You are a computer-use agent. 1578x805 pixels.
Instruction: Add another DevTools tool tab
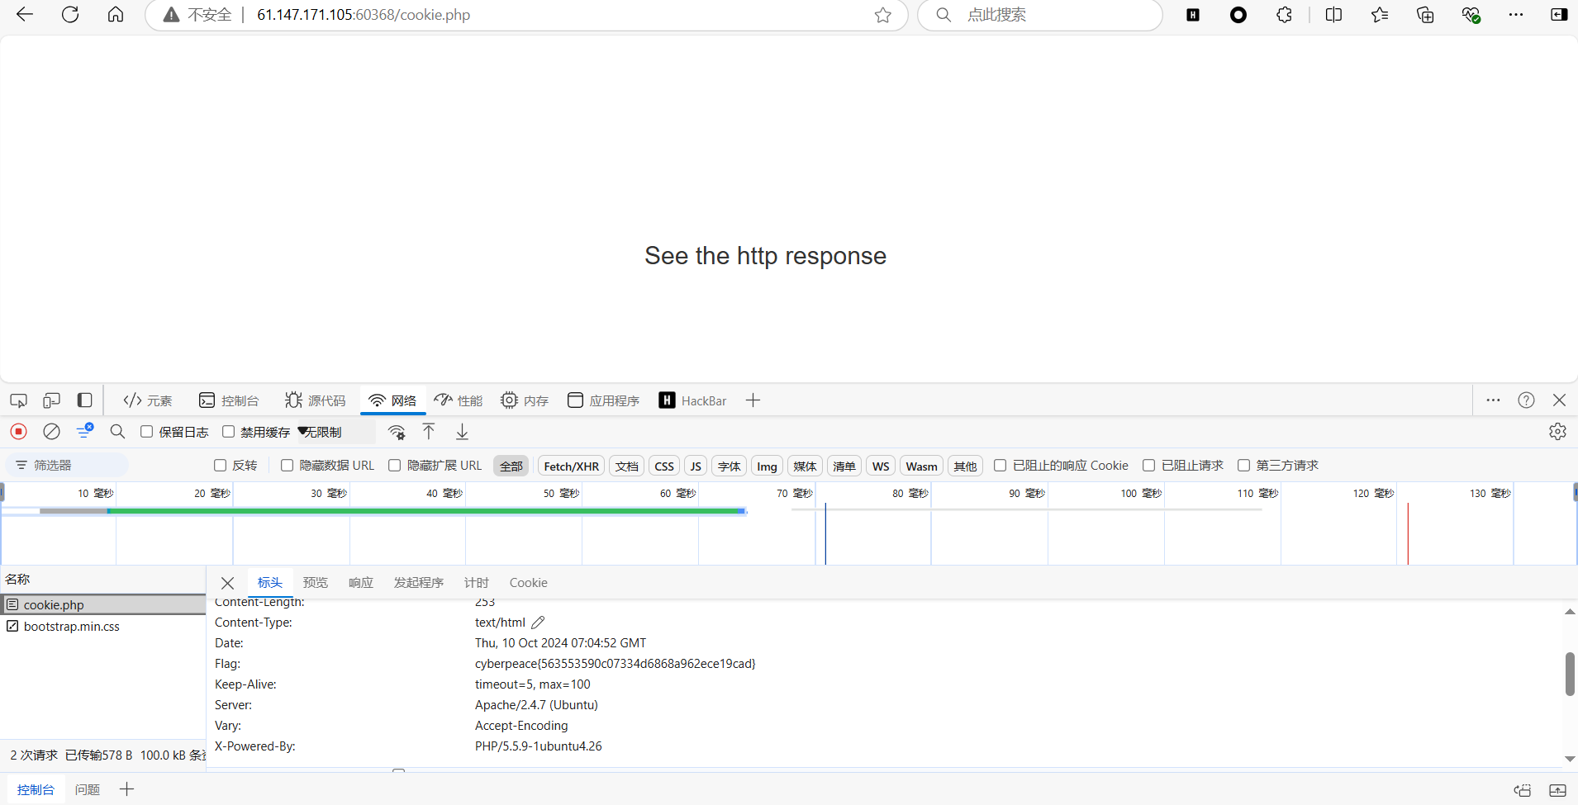(x=753, y=400)
